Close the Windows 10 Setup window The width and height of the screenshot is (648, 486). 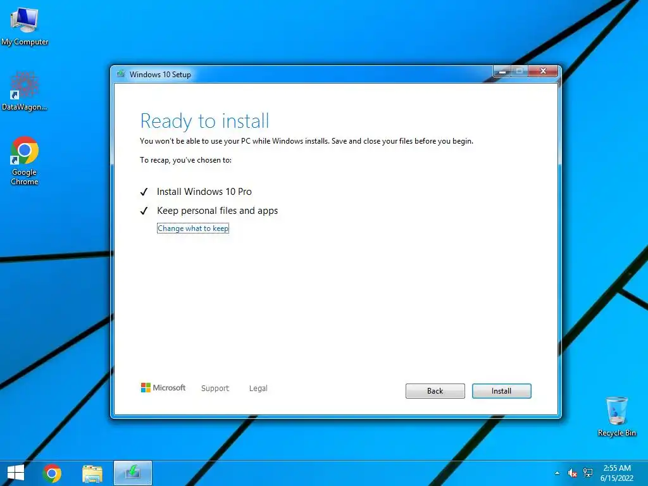coord(543,71)
